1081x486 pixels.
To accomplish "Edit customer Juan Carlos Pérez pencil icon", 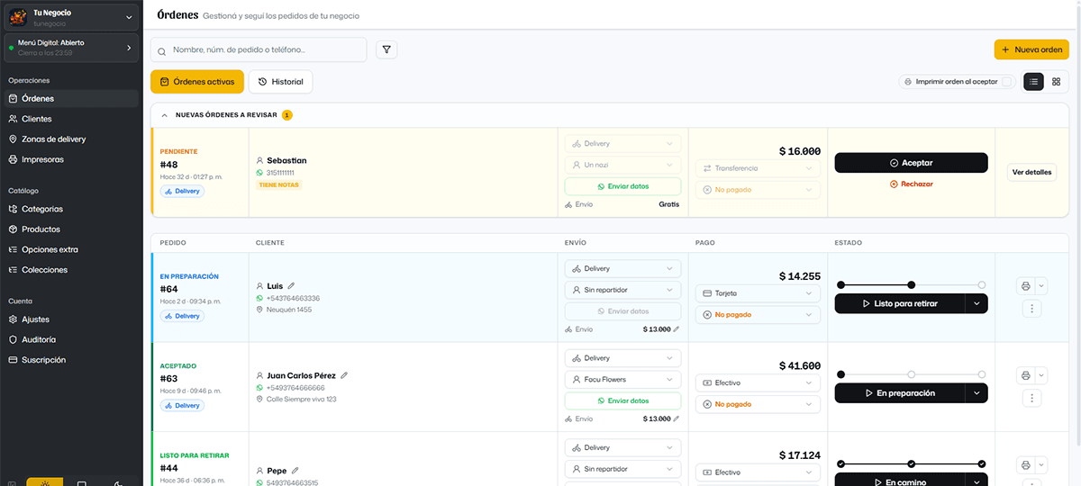I will coord(344,375).
